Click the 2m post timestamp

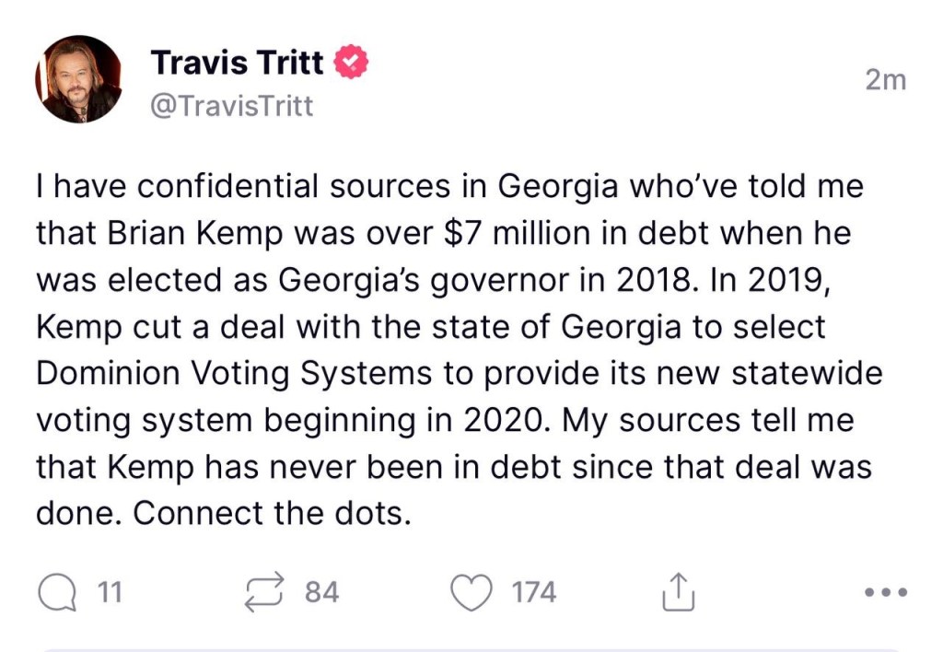[886, 80]
